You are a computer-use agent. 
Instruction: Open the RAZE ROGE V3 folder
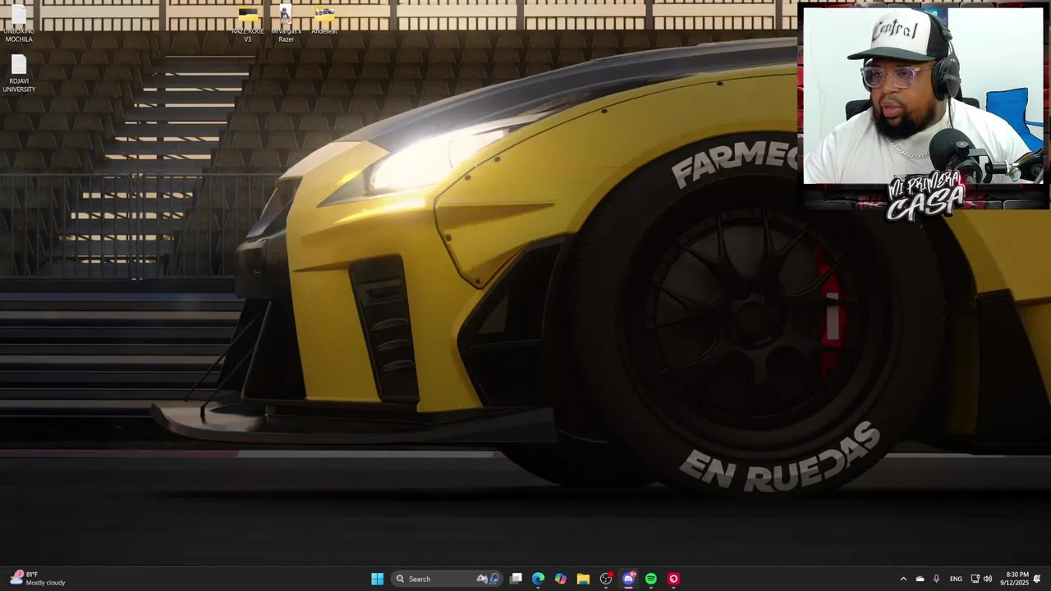(x=248, y=25)
